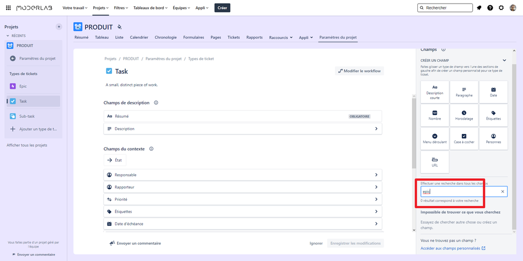Switch to the Chronologie tab

tap(166, 37)
